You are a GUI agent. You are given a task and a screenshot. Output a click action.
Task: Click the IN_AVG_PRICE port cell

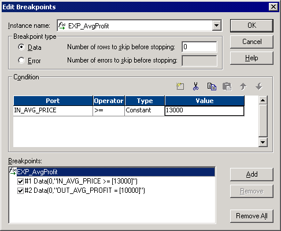[53, 111]
